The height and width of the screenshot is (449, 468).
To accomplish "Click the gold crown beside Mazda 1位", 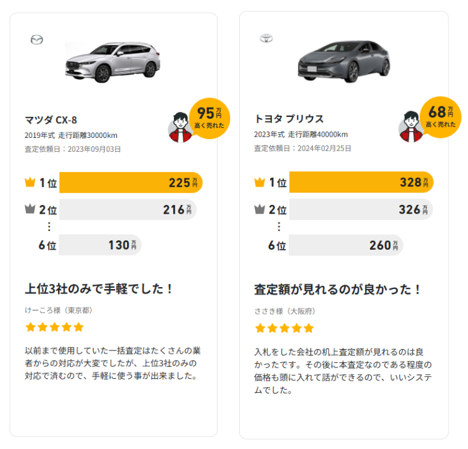I will tap(30, 183).
